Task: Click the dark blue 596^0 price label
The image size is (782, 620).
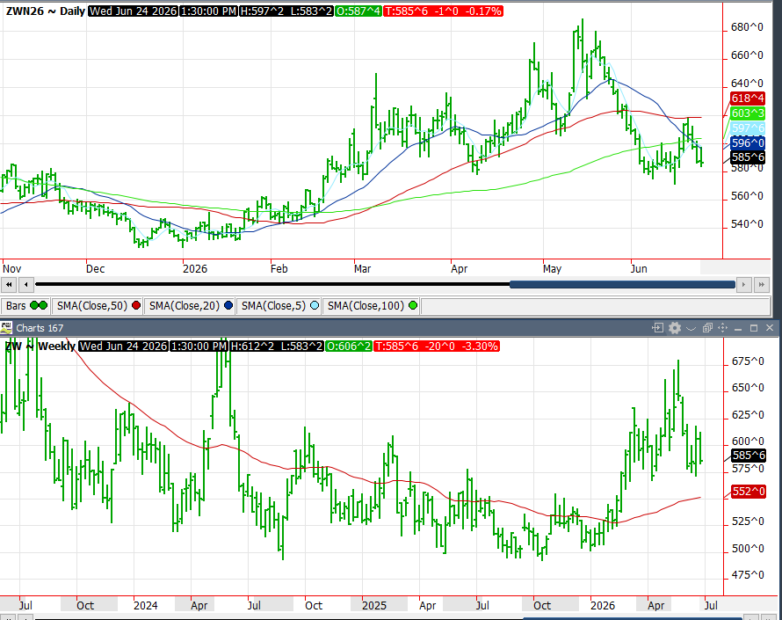Action: [747, 142]
